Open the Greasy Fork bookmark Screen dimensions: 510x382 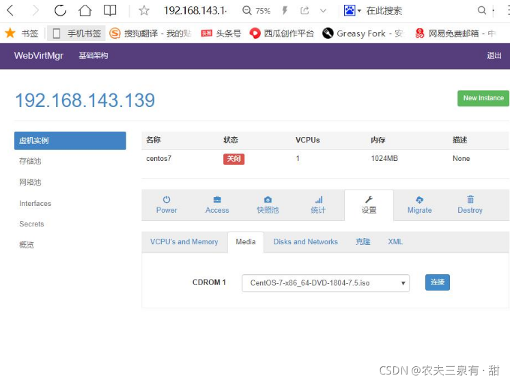363,33
